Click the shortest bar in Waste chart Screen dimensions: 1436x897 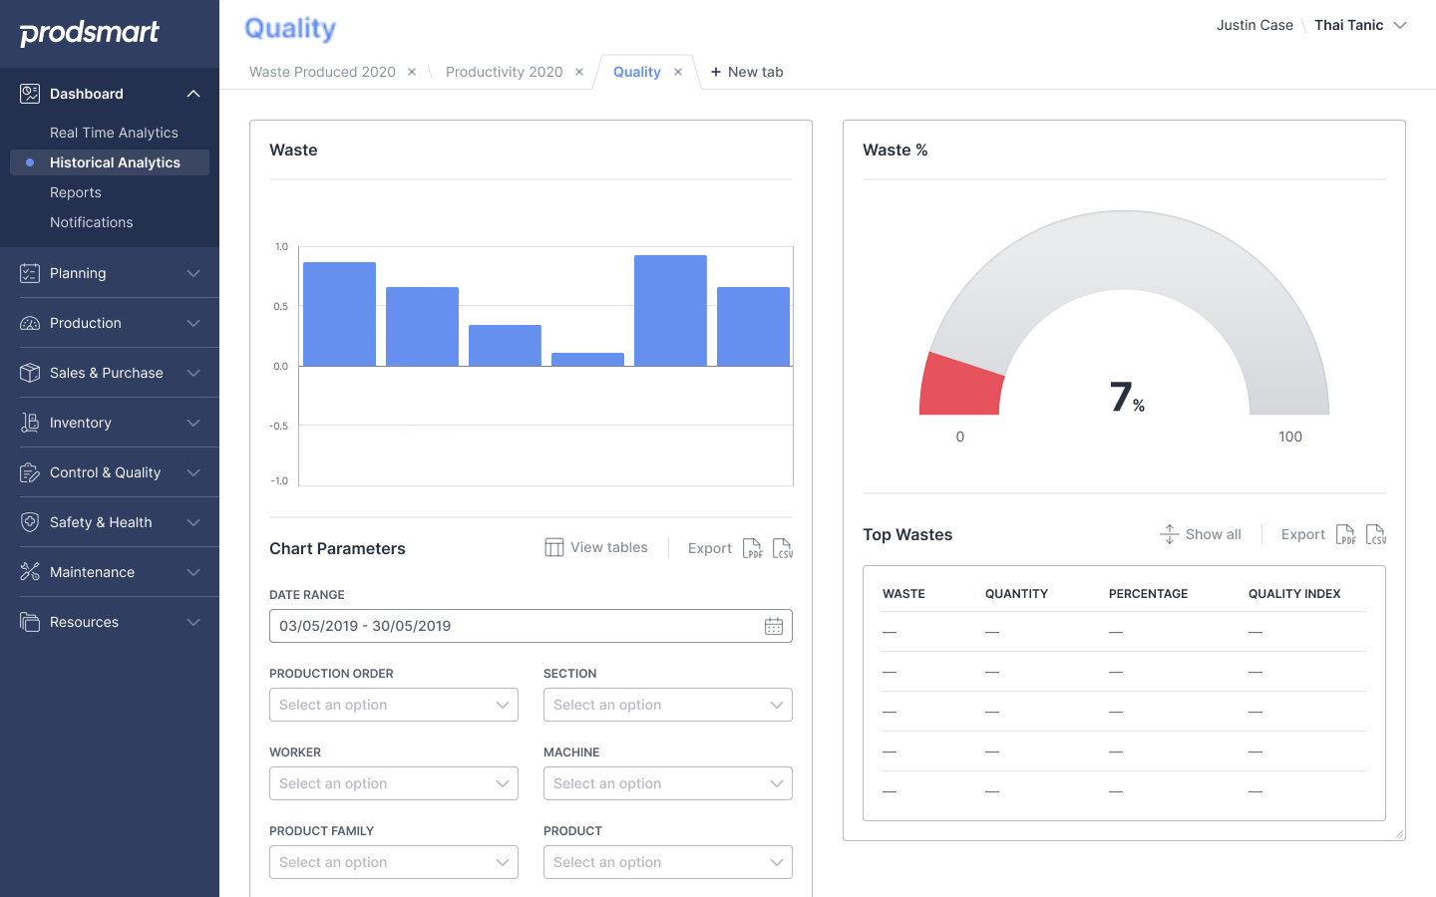coord(587,360)
